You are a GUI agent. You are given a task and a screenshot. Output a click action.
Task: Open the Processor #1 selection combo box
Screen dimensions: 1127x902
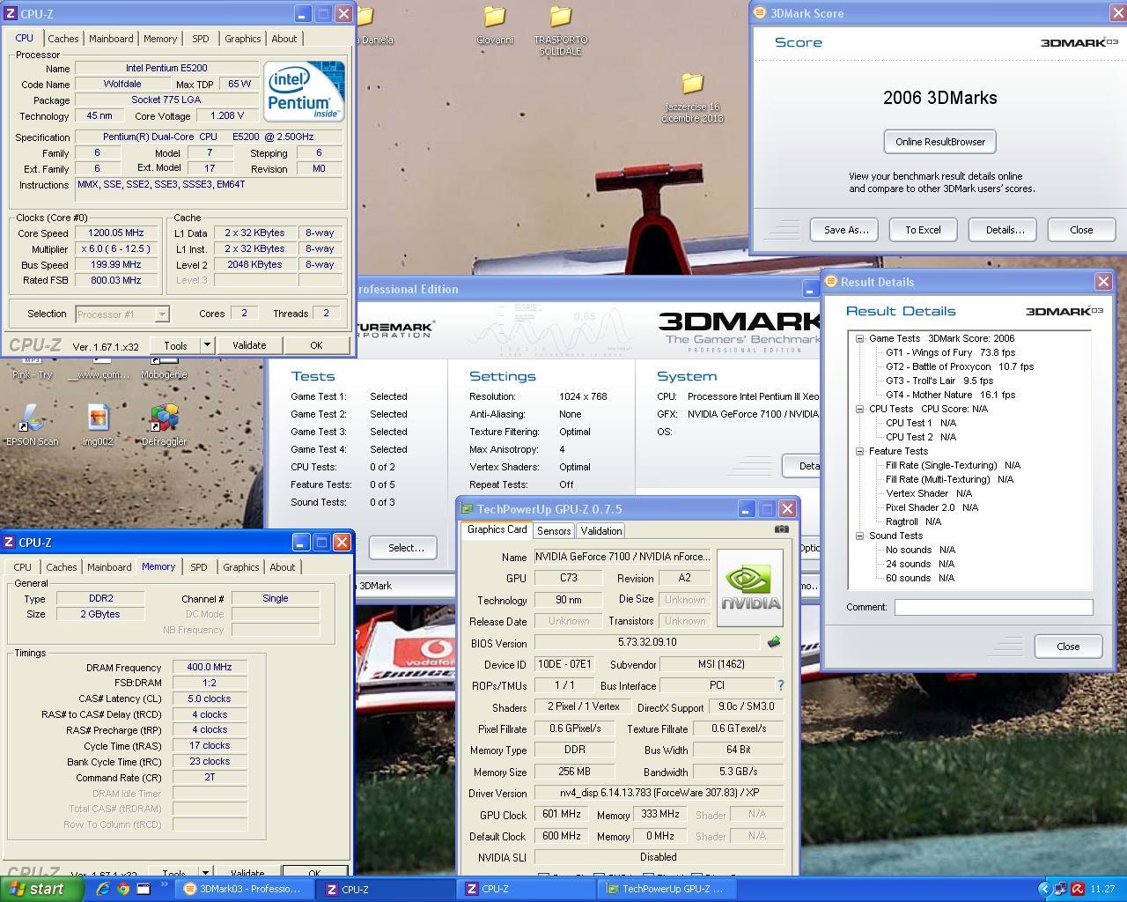pyautogui.click(x=122, y=314)
